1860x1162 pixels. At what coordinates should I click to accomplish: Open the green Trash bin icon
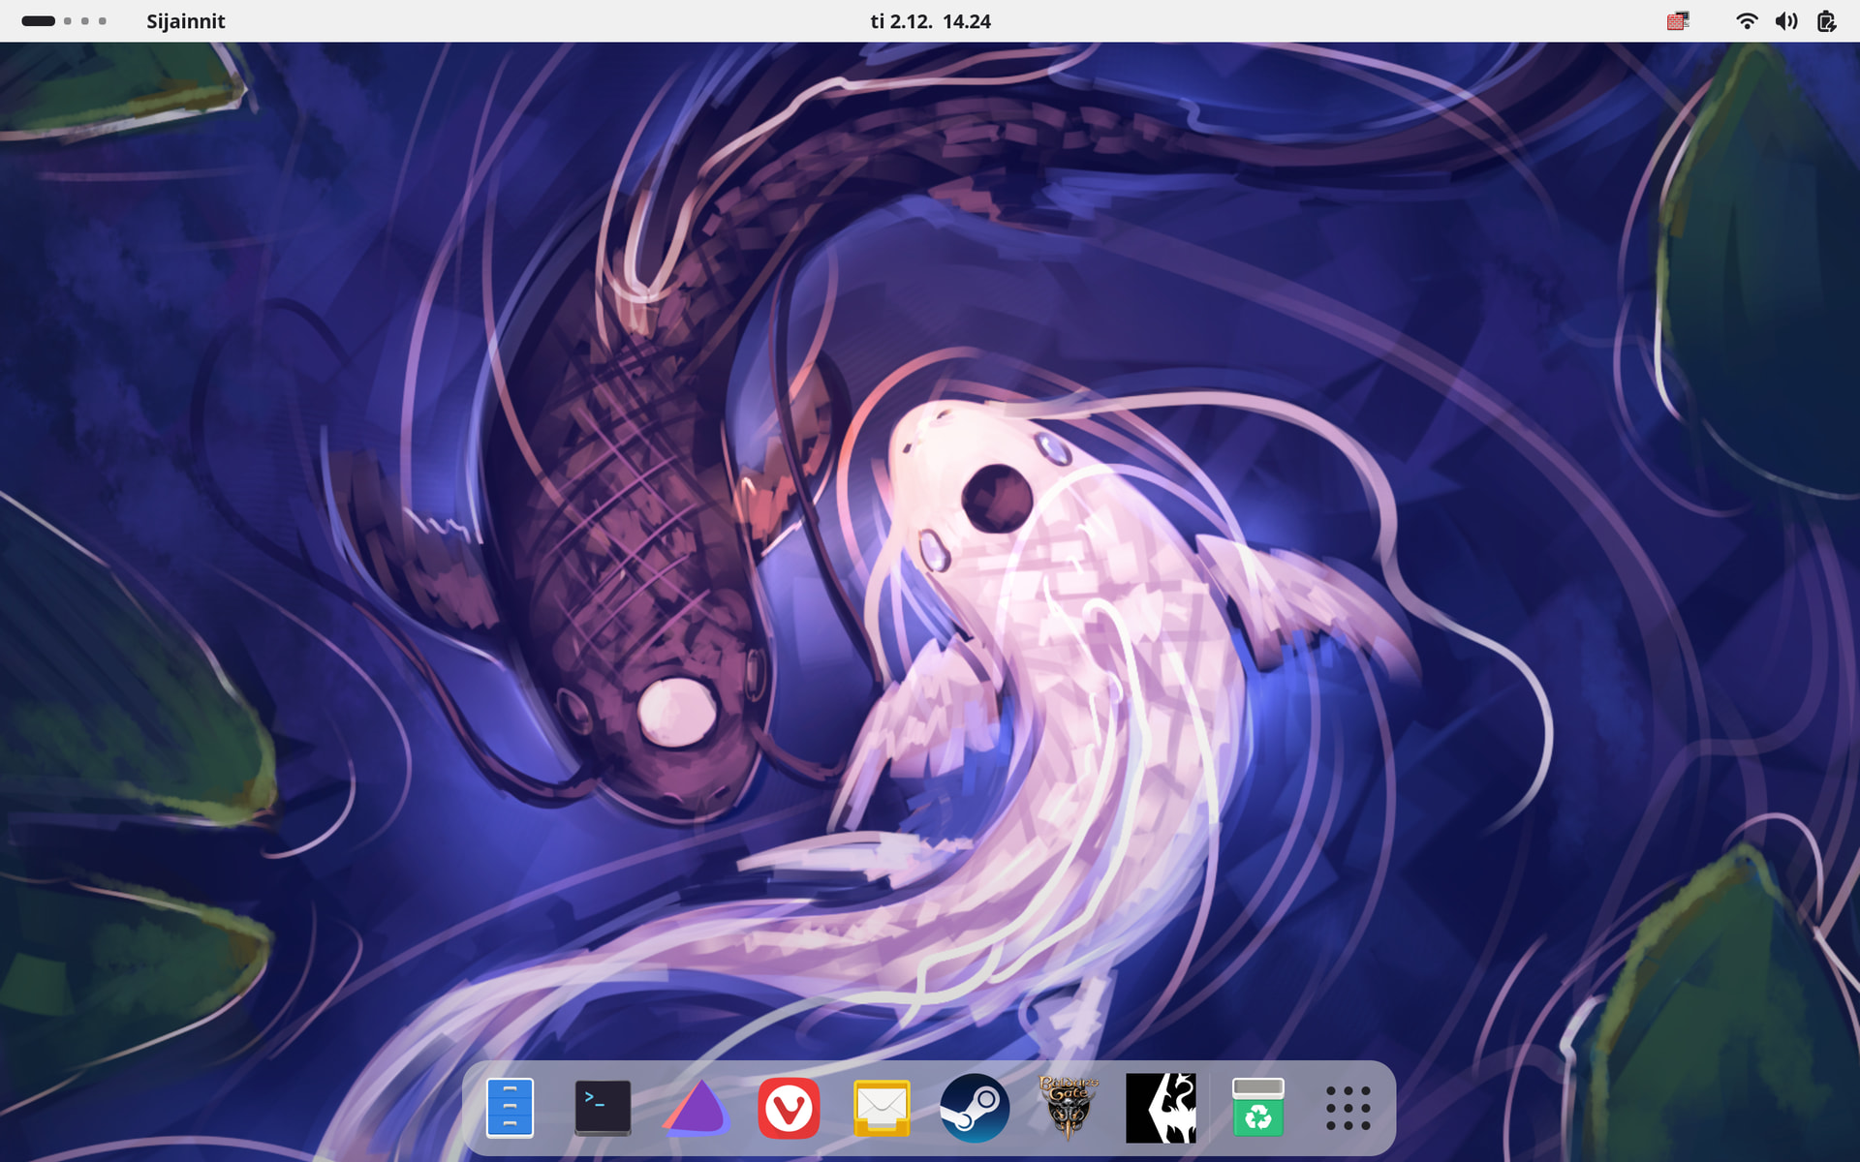coord(1257,1107)
